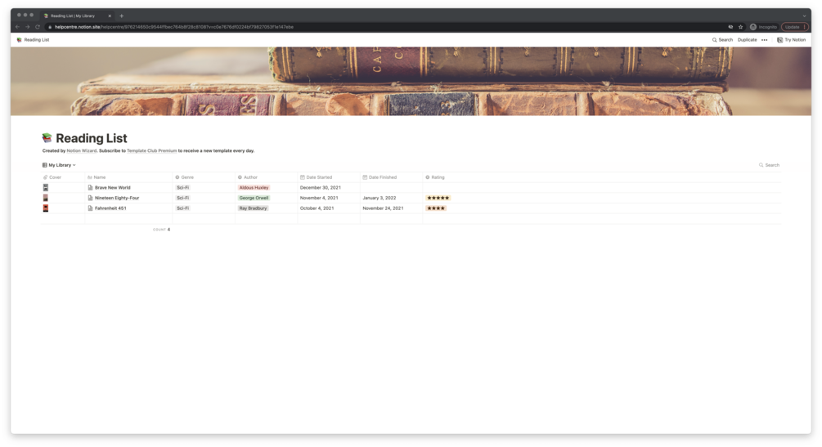Viewport: 822px width, 447px height.
Task: Click the George Orwell author tag
Action: point(254,198)
